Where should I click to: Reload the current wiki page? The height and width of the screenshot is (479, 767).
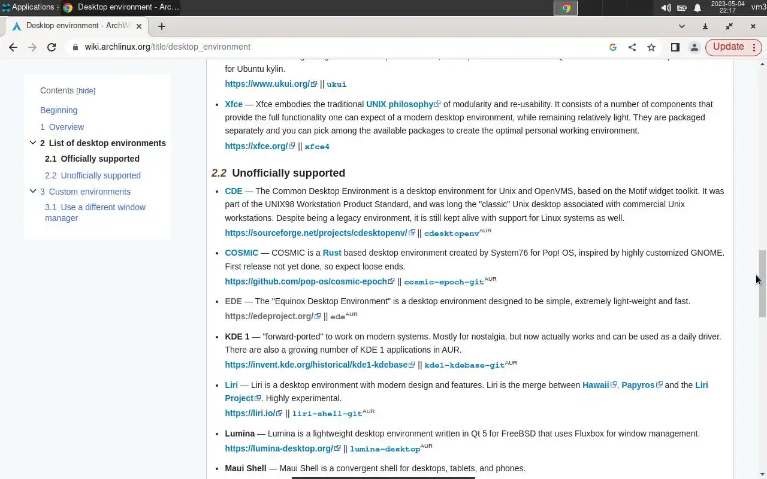tap(52, 47)
